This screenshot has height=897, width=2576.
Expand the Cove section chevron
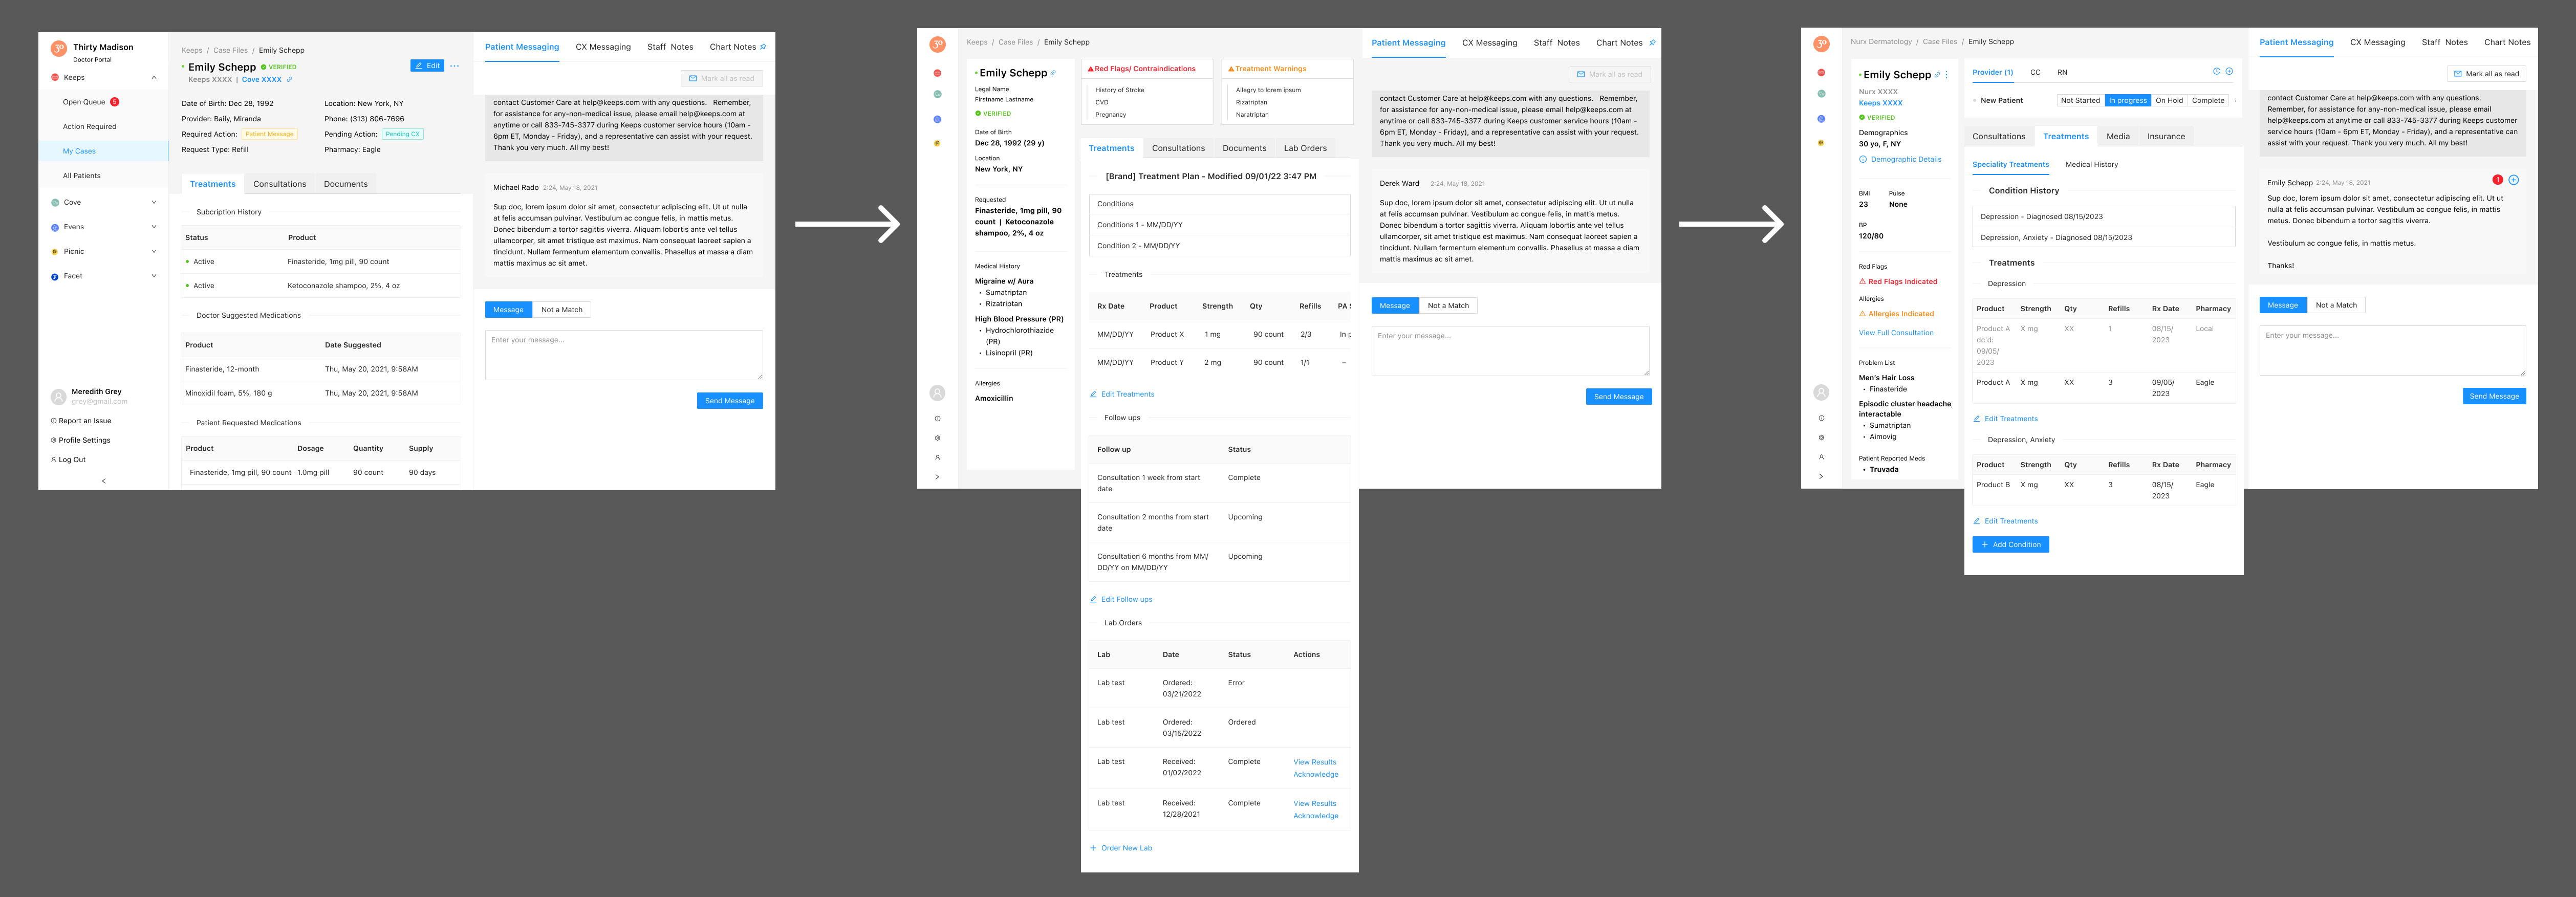pyautogui.click(x=154, y=202)
